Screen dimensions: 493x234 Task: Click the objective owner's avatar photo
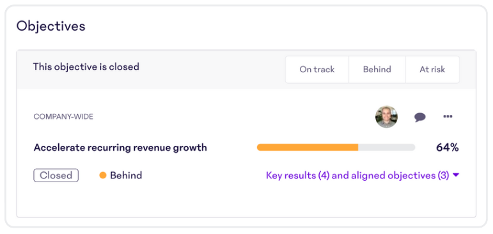(386, 117)
